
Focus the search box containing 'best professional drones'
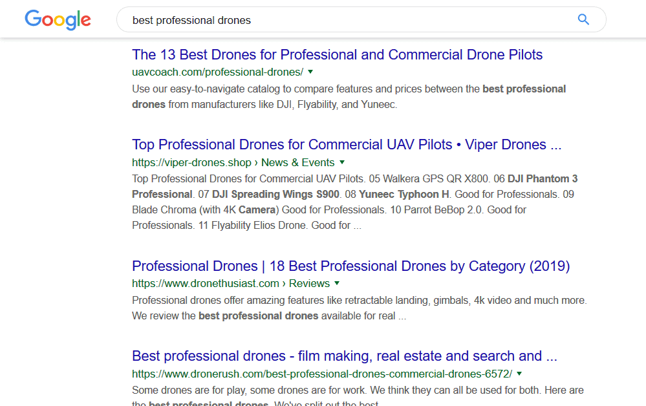349,20
